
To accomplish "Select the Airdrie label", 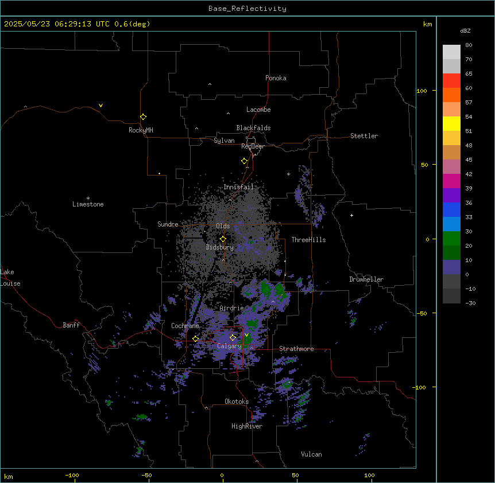I will (231, 308).
